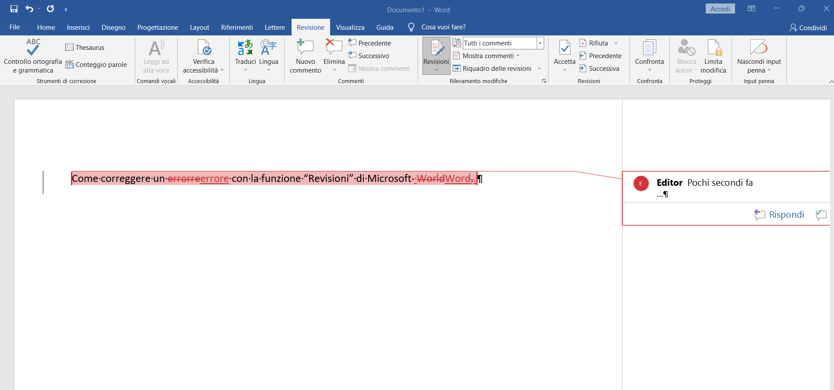Image resolution: width=834 pixels, height=390 pixels.
Task: Click Limita modifica
Action: (x=713, y=56)
